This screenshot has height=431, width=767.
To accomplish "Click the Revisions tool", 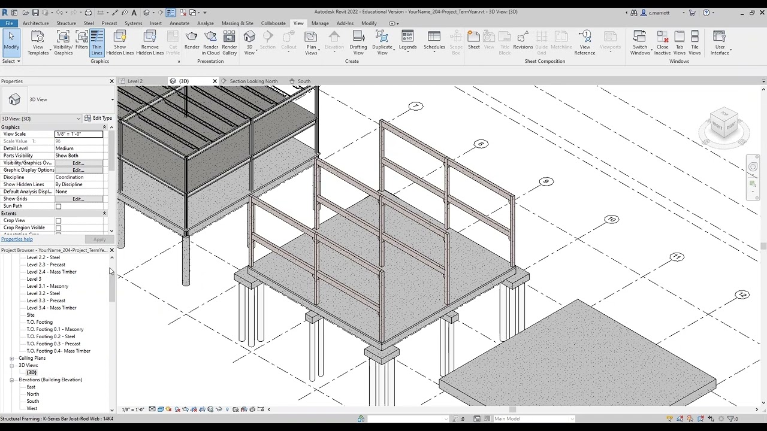I will click(523, 40).
